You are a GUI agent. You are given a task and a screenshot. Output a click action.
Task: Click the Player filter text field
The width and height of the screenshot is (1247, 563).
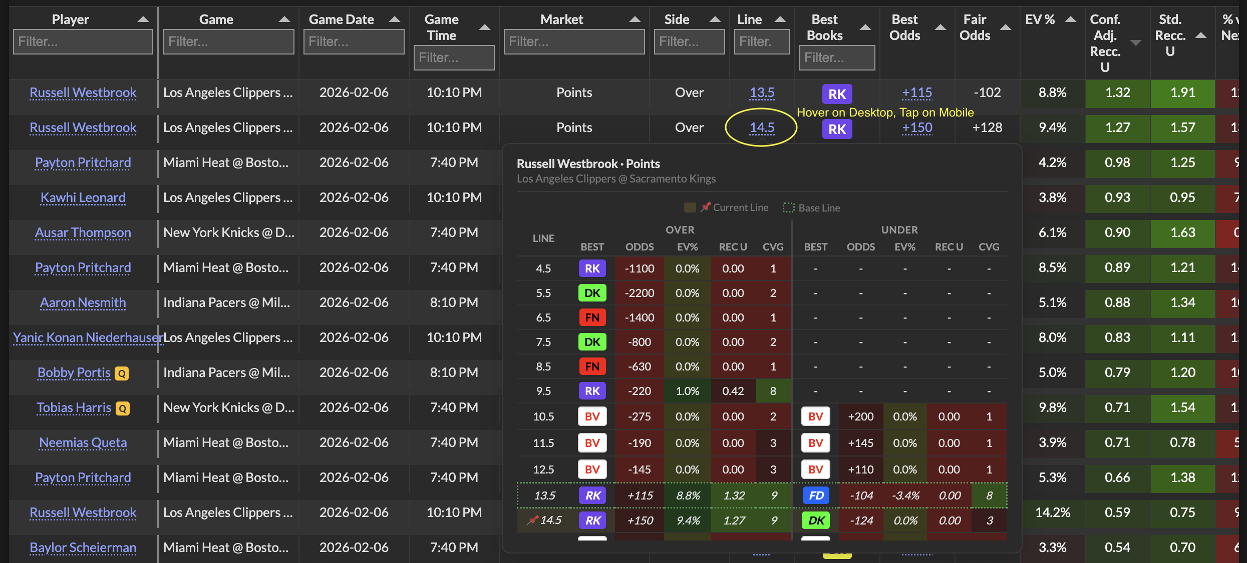(x=83, y=41)
